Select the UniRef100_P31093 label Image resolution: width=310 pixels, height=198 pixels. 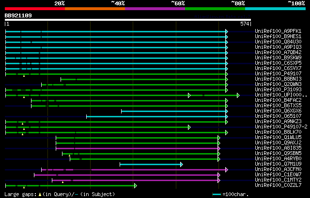pyautogui.click(x=278, y=90)
